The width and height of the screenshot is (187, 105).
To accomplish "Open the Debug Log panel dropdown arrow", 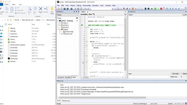I will [186, 81].
